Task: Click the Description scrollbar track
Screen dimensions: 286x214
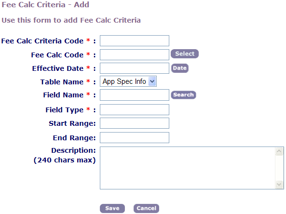Action: point(279,168)
